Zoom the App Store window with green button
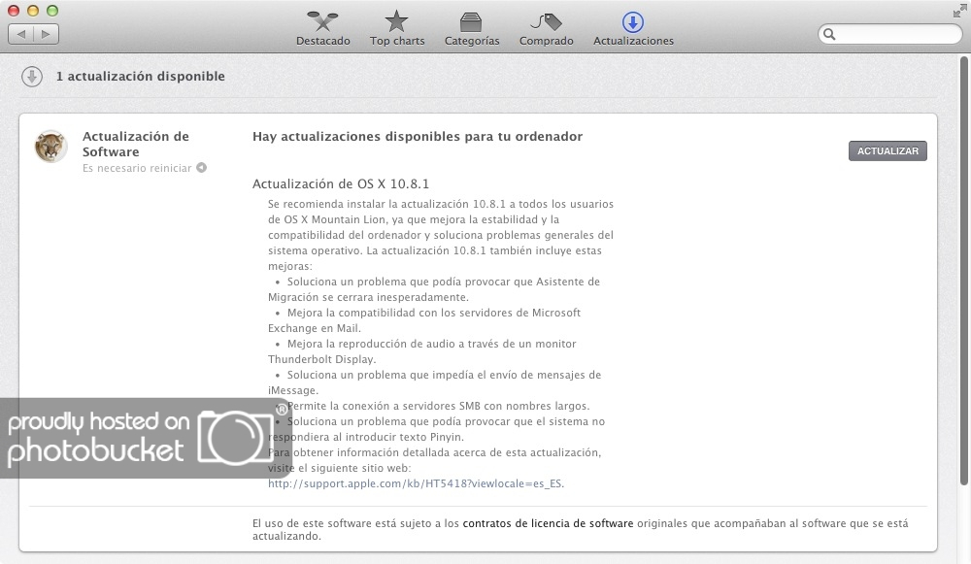This screenshot has width=971, height=564. click(52, 11)
